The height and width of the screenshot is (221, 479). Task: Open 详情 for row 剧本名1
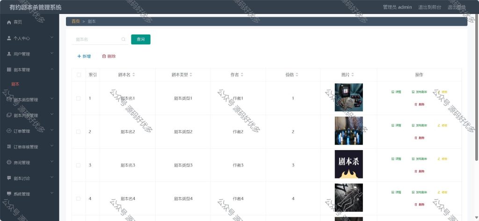tap(396, 92)
